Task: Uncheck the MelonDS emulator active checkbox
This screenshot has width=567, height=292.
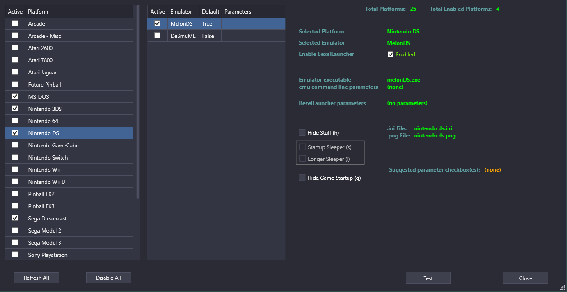Action: (x=157, y=23)
